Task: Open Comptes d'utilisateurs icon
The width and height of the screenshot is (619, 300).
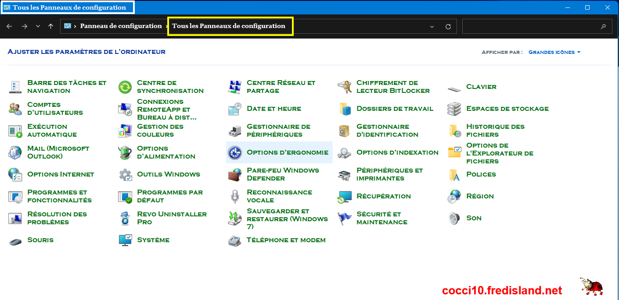Action: click(x=15, y=109)
